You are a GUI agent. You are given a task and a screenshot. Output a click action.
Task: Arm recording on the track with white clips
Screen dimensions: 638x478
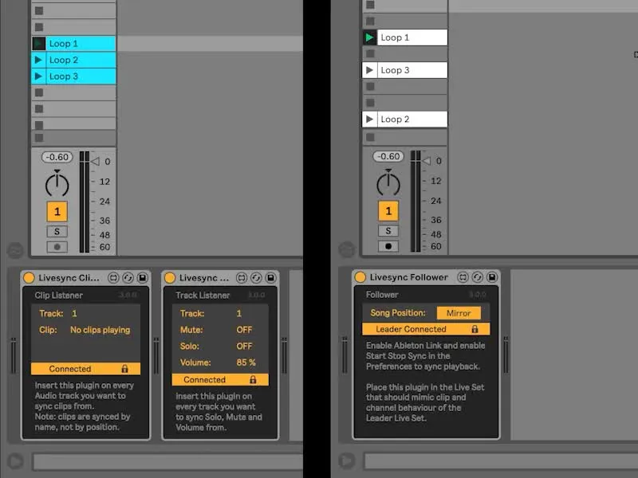[x=388, y=246]
